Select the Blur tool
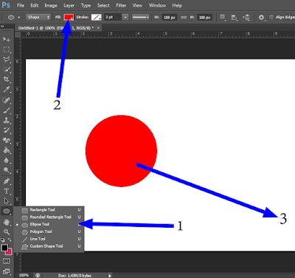295x278 pixels. click(7, 160)
